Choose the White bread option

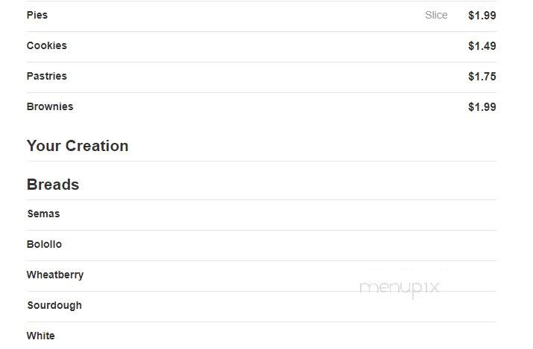click(41, 336)
